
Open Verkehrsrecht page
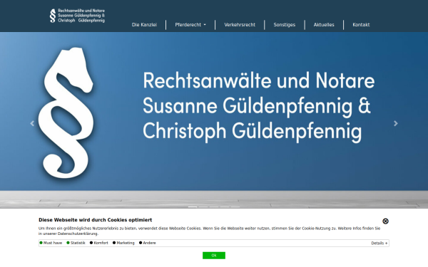[240, 25]
